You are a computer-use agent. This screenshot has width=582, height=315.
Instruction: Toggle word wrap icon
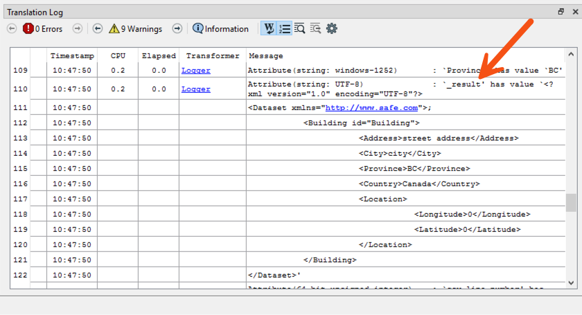(x=269, y=28)
